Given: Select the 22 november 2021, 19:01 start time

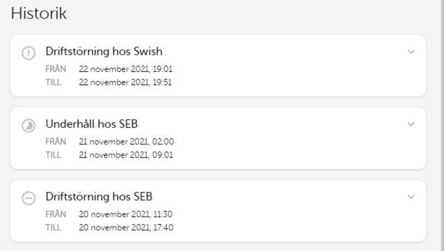Looking at the screenshot, I should tap(125, 69).
